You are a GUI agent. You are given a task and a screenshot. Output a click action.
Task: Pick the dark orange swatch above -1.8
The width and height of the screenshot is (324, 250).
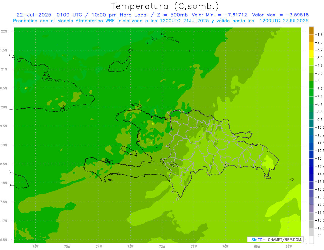coord(311,31)
